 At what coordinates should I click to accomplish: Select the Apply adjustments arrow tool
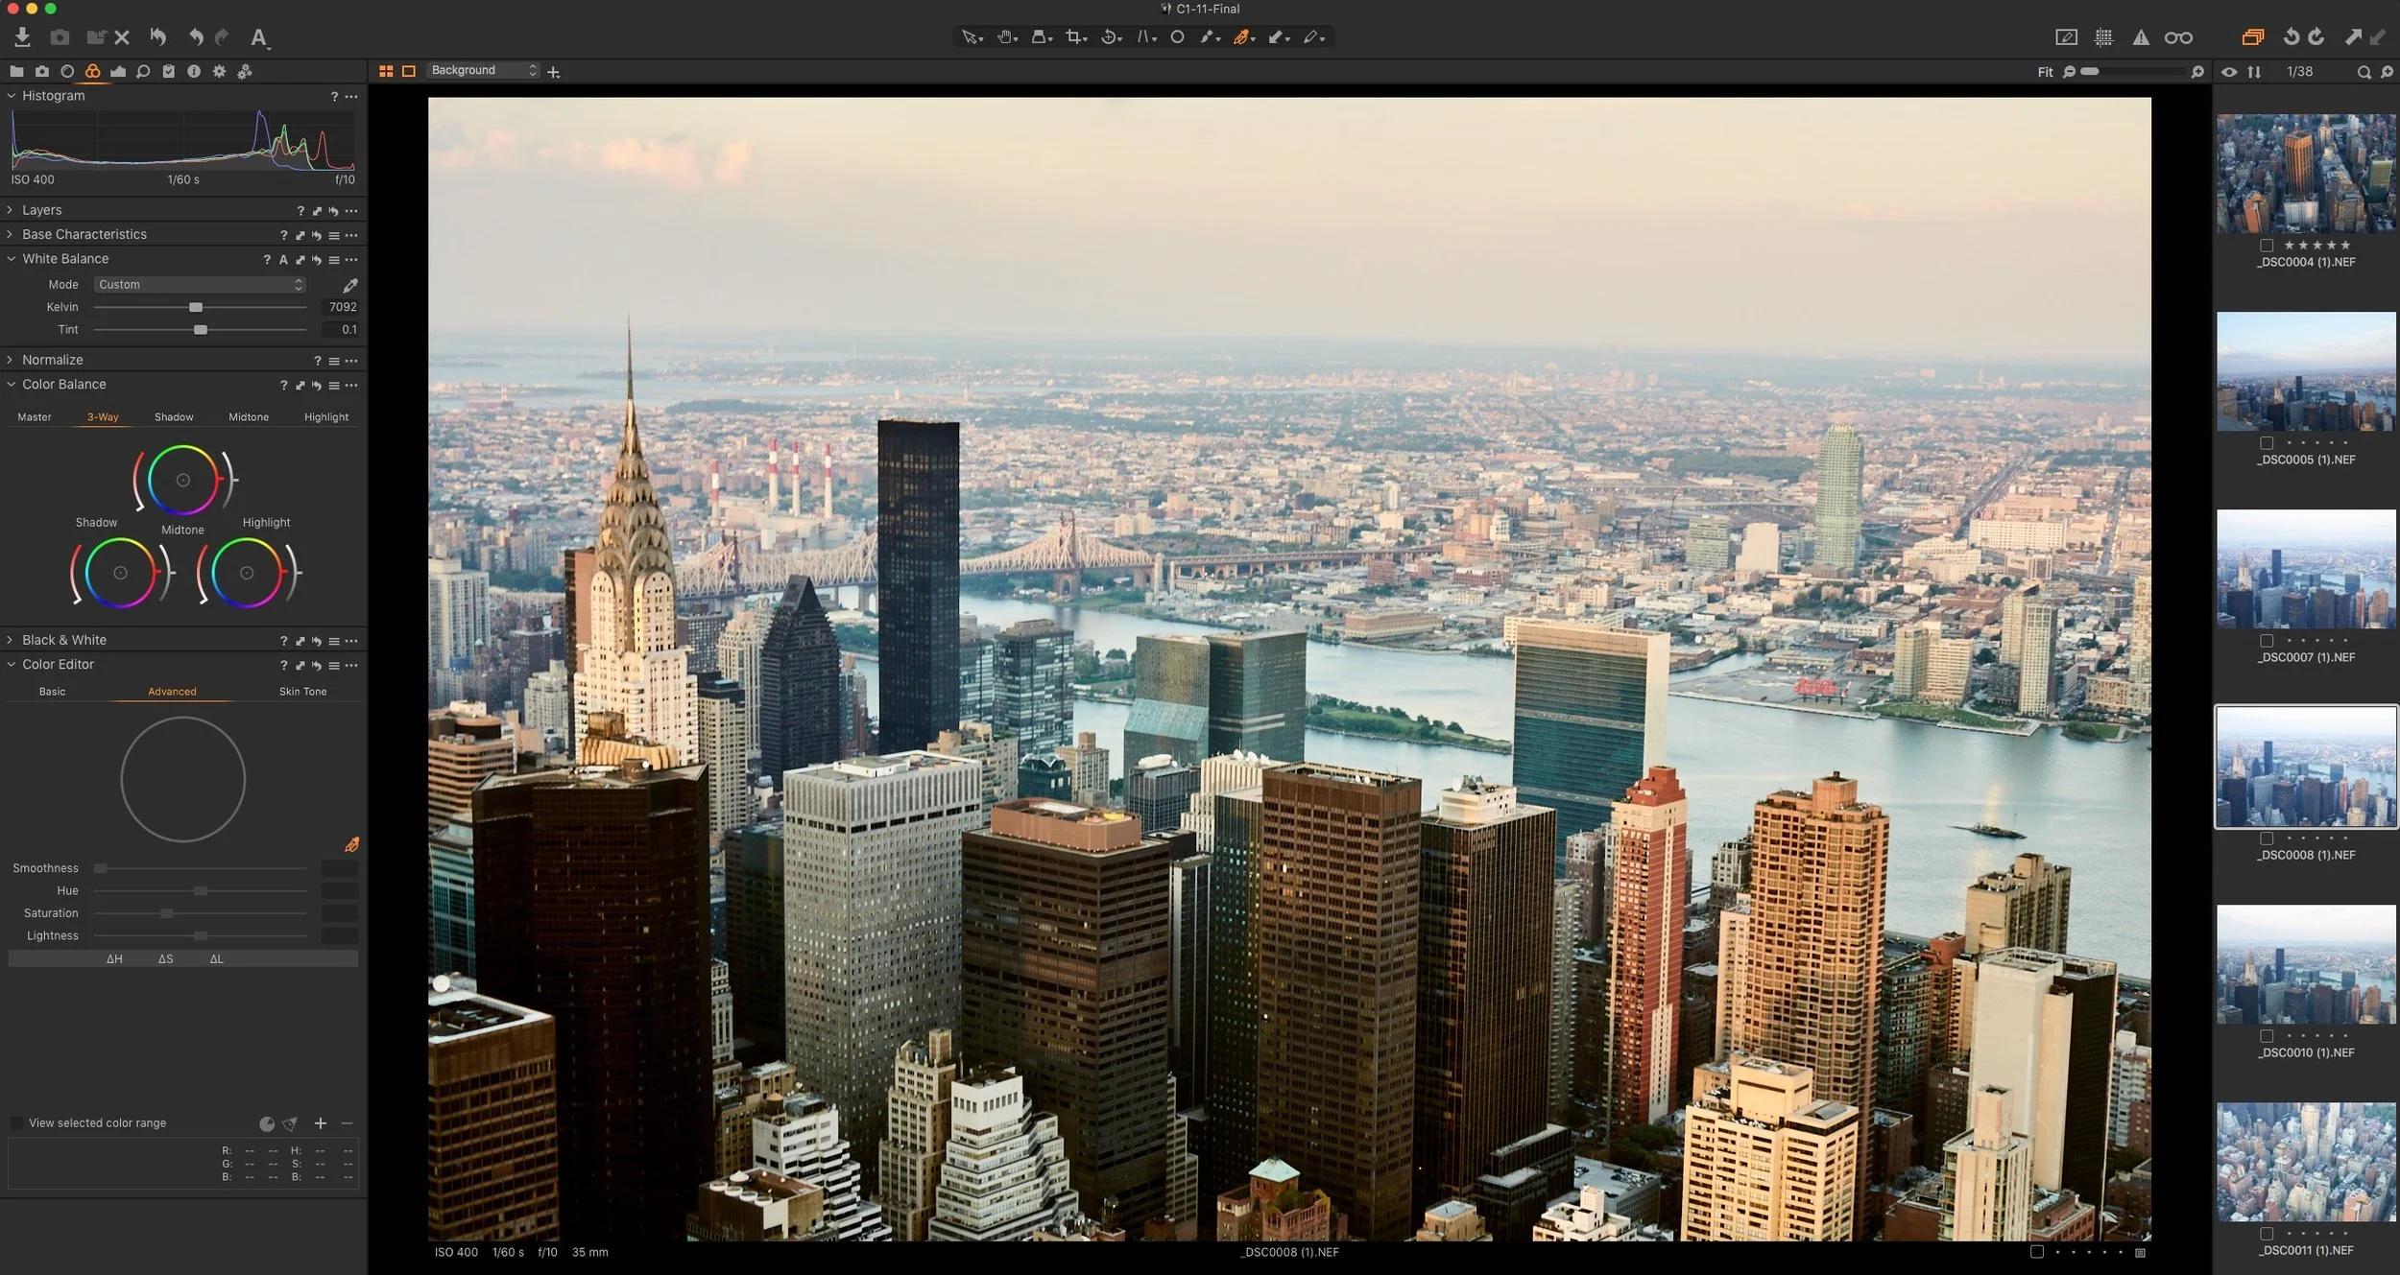1278,37
